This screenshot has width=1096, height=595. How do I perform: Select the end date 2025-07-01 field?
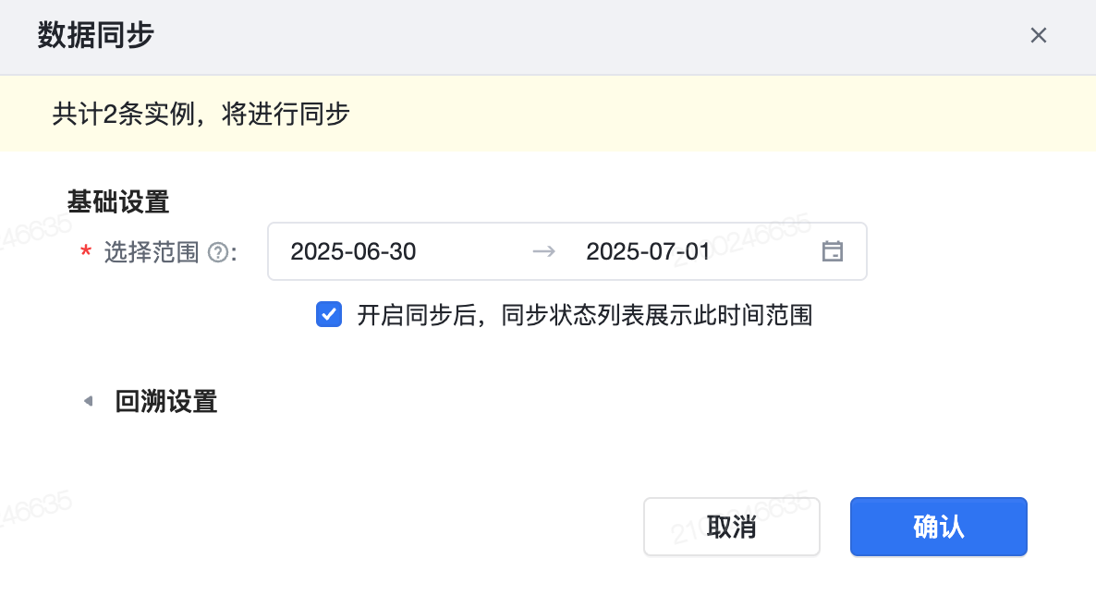(648, 251)
